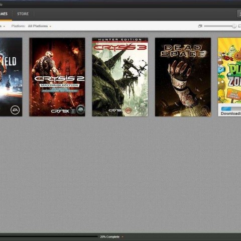Expand download details arrow beside 20% Complete
This screenshot has height=241, width=241.
tap(123, 237)
